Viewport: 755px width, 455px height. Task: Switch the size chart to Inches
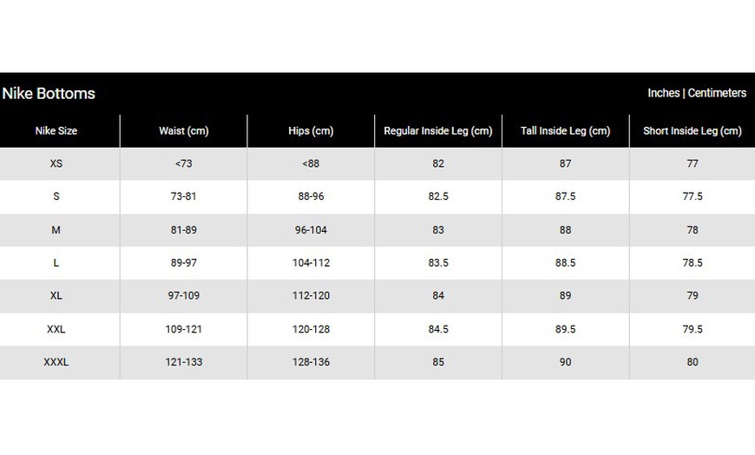pos(663,93)
